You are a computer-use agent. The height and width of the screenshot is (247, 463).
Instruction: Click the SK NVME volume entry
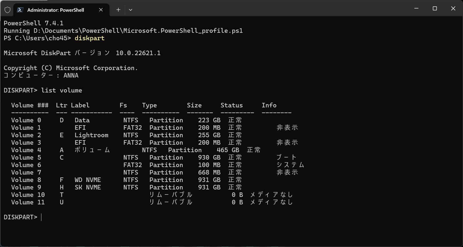88,187
